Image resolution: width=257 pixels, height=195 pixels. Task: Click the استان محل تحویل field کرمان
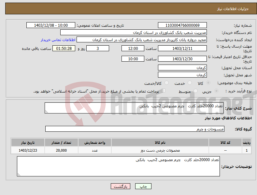(182, 67)
